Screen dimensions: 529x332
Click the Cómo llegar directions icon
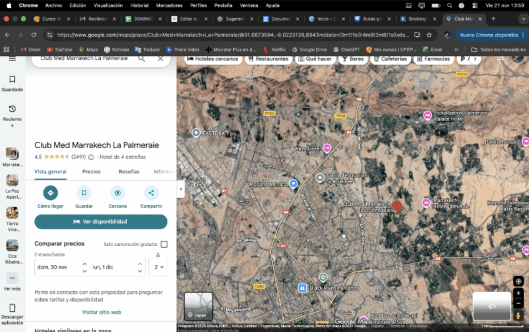coord(51,193)
